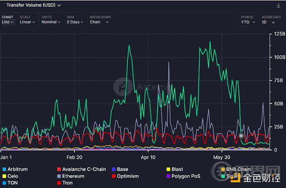
Task: Toggle the Celo legend entry
Action: [10, 176]
